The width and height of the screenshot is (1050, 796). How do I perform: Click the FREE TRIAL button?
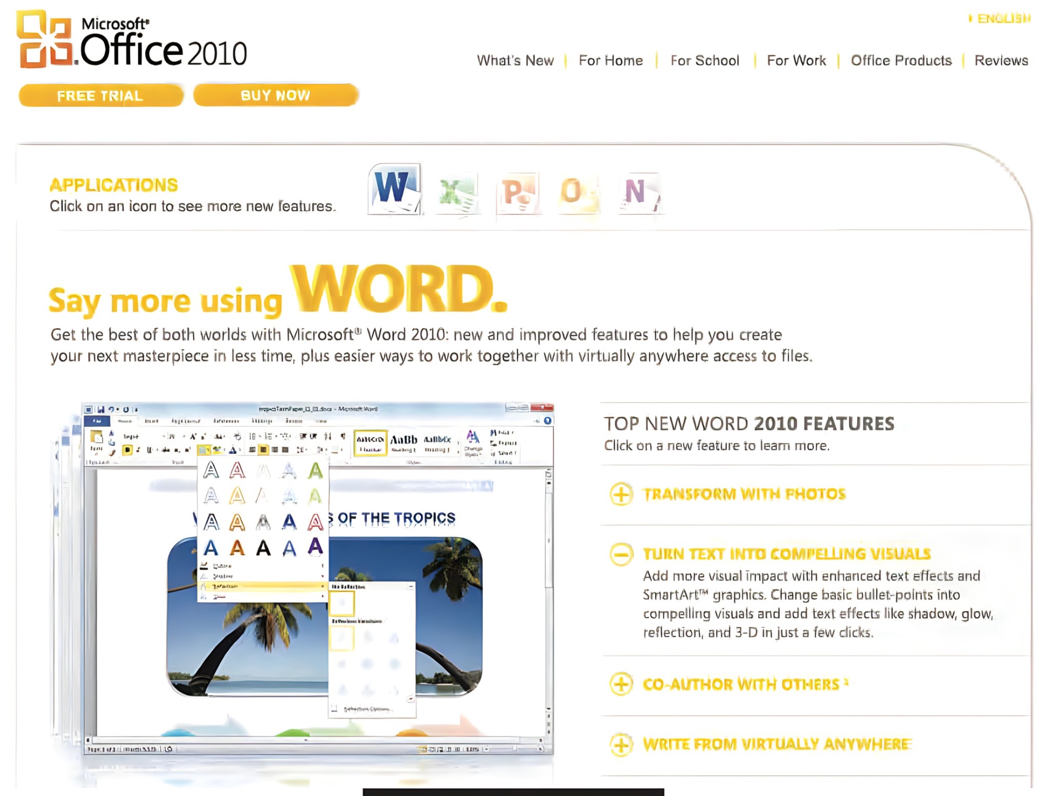(100, 95)
